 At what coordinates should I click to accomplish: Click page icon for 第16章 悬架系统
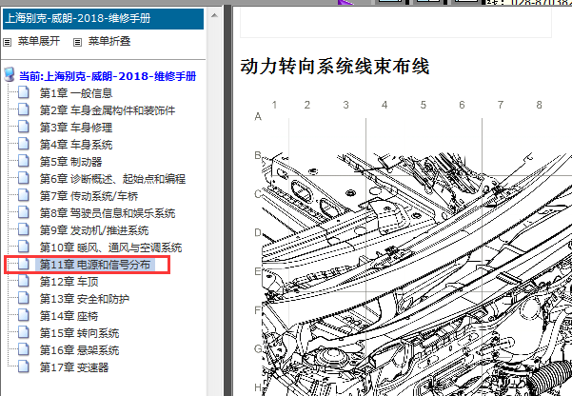click(24, 350)
